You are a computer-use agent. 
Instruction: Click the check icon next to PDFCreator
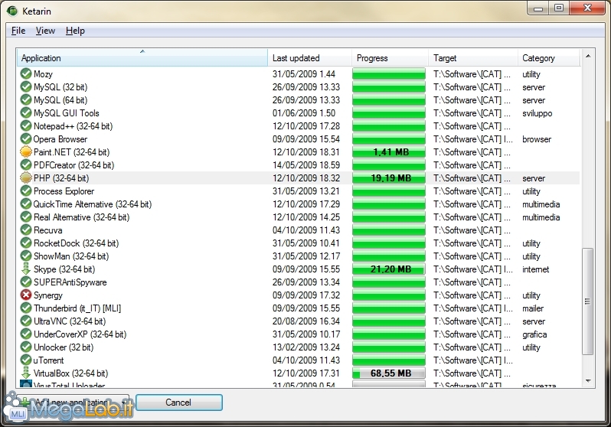point(26,165)
